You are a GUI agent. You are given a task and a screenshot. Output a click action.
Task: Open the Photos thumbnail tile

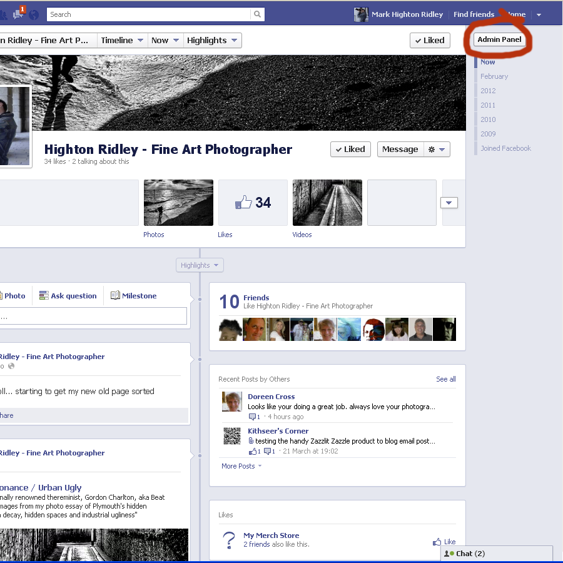coord(178,203)
